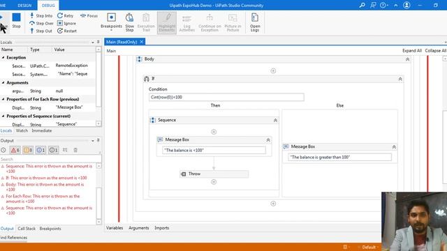Open the Output panel dropdown arrow

[x=93, y=141]
